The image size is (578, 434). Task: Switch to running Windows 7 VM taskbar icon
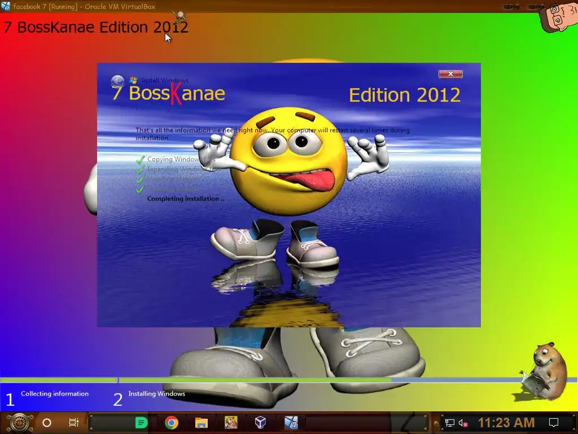coord(291,423)
